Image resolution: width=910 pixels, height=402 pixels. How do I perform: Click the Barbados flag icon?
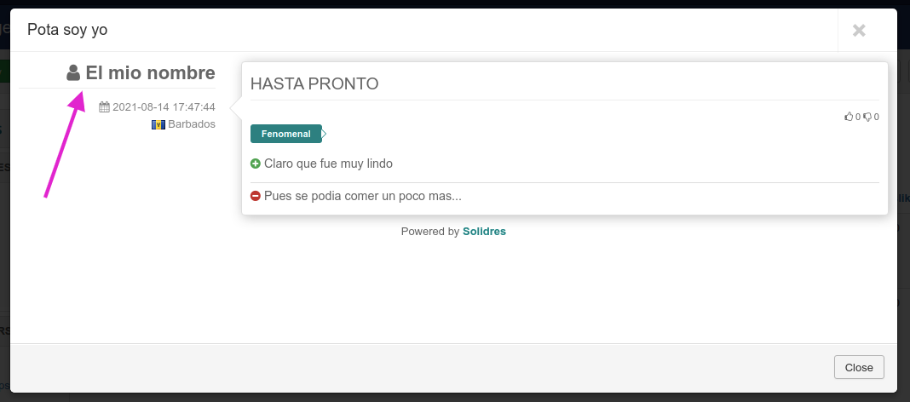point(158,124)
